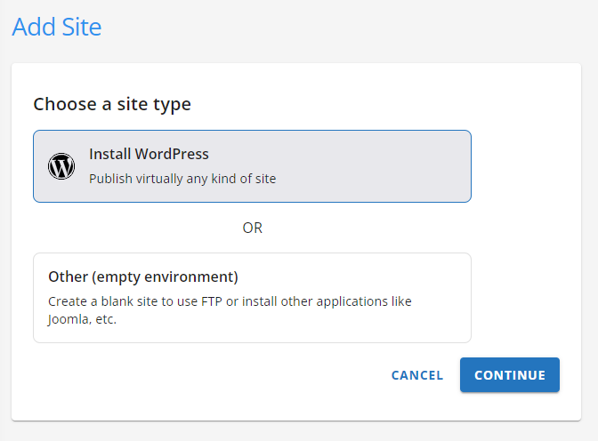
Task: Click "Publish virtually any kind of site" description
Action: coord(182,179)
